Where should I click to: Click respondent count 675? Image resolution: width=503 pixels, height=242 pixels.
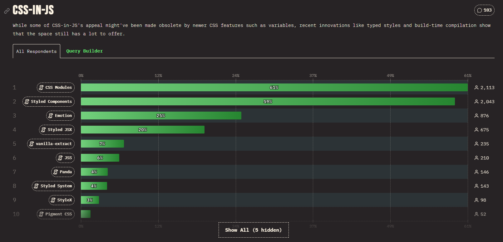(x=485, y=130)
